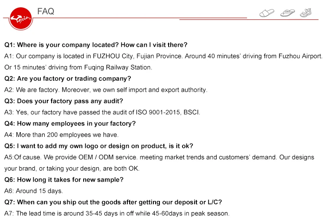Click the A5 line about OEM / ODM service
325x223 pixels.
[x=159, y=157]
